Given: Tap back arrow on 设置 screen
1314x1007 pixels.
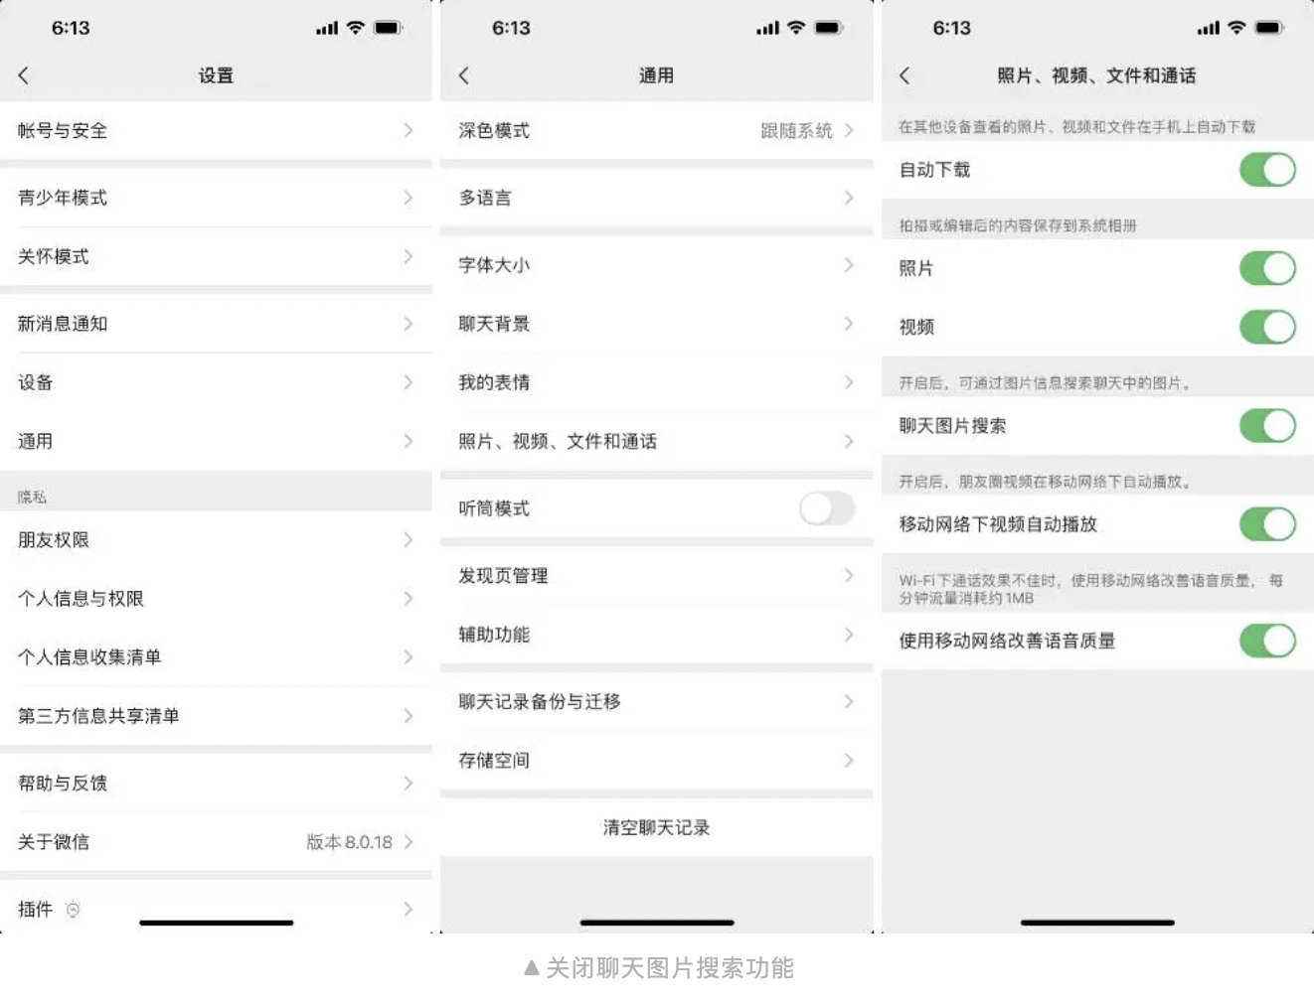Looking at the screenshot, I should click(x=23, y=75).
